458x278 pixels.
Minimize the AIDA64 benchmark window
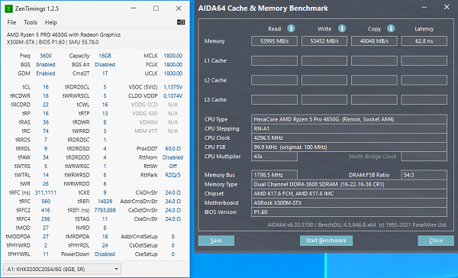click(x=424, y=7)
